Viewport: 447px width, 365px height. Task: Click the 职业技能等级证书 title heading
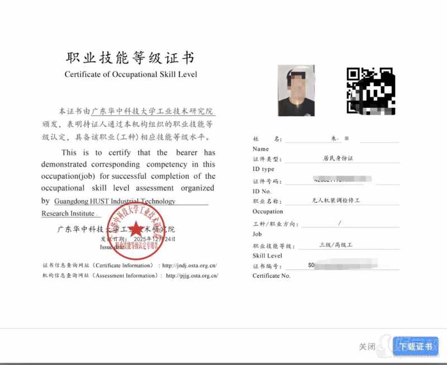tap(130, 58)
